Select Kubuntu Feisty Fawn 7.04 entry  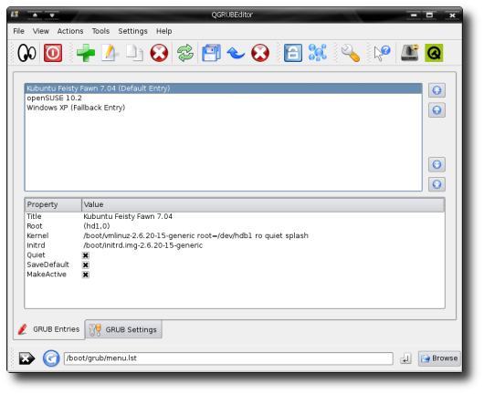(x=224, y=88)
